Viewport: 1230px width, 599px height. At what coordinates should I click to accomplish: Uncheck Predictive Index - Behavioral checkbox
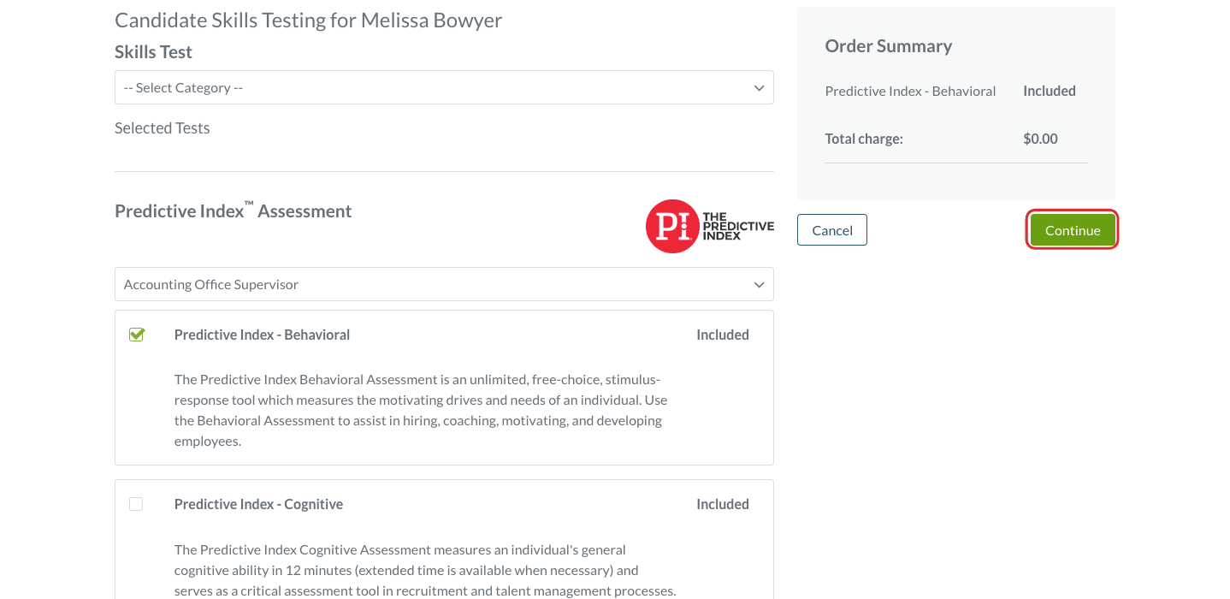[137, 335]
